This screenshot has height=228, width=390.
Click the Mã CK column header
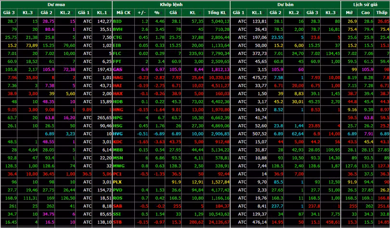click(x=124, y=13)
